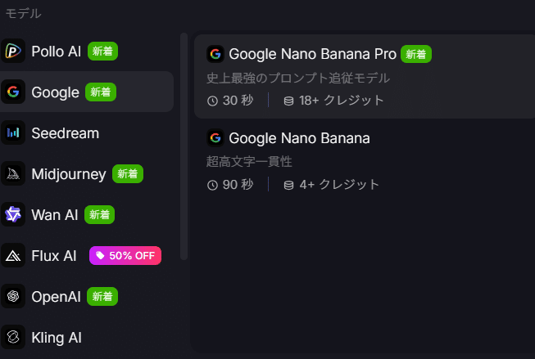Viewport: 535px width, 359px height.
Task: Choose the Wan AI provider entry
Action: point(55,214)
